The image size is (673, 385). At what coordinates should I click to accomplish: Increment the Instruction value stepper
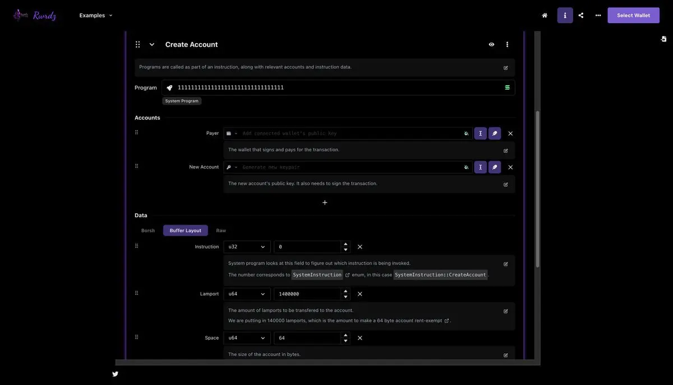pos(345,244)
